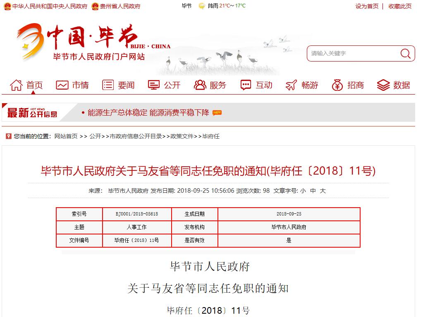Open the 能源生产总体稳定 news headline
This screenshot has height=317, width=423.
point(148,113)
